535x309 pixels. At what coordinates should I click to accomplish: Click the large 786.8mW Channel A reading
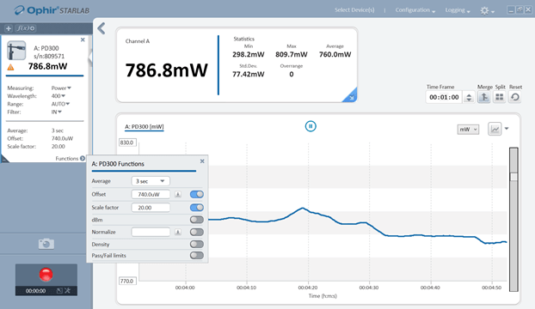coord(167,70)
